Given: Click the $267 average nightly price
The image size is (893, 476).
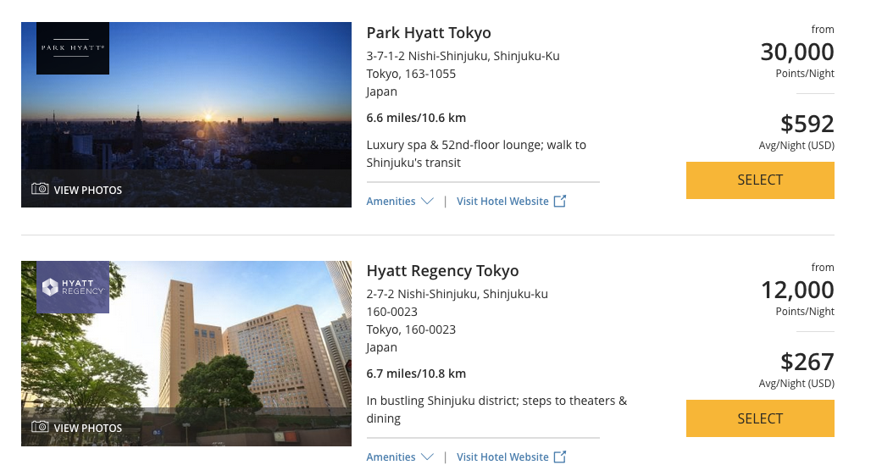Looking at the screenshot, I should (x=807, y=363).
